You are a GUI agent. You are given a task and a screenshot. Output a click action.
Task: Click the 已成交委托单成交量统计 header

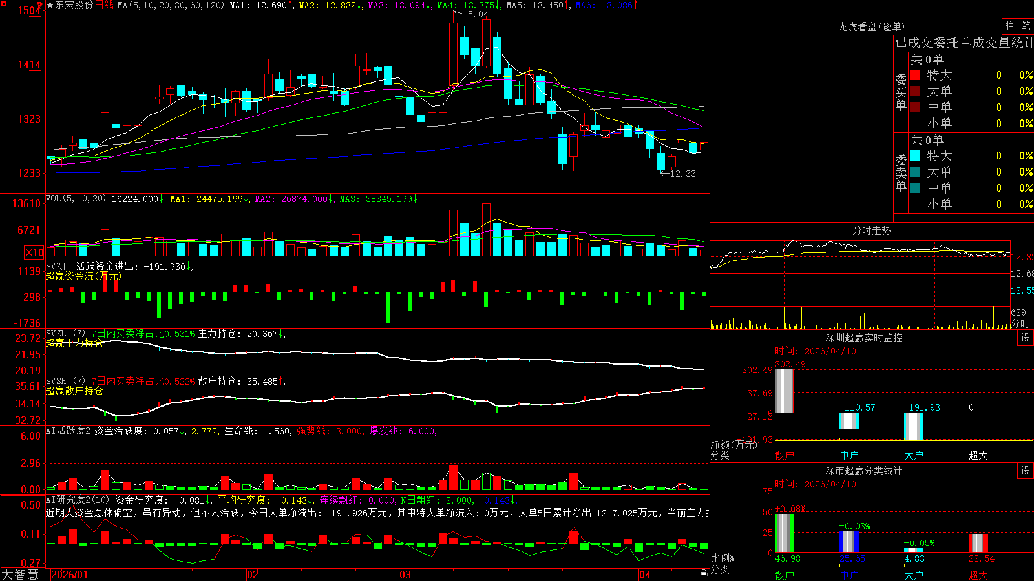point(964,43)
